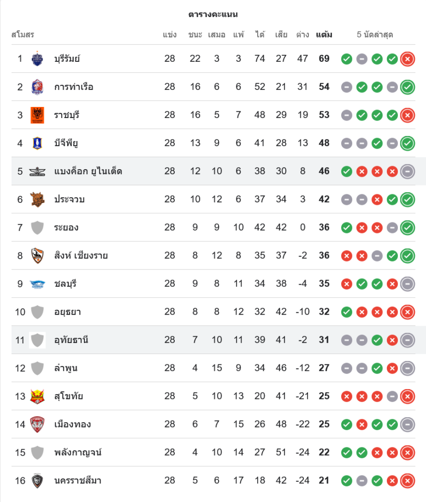Click การท่าเรือ latest match win indicator
This screenshot has height=502, width=426.
pos(408,87)
